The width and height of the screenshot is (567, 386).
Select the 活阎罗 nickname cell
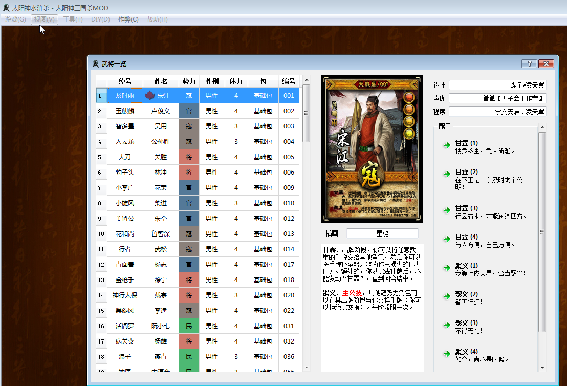point(125,326)
